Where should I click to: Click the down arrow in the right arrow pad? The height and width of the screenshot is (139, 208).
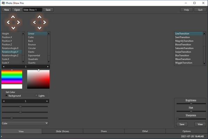pos(39,28)
